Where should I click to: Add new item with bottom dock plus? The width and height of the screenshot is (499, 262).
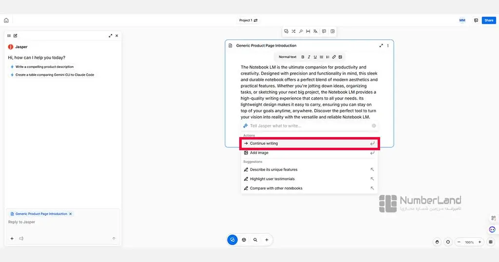[267, 240]
